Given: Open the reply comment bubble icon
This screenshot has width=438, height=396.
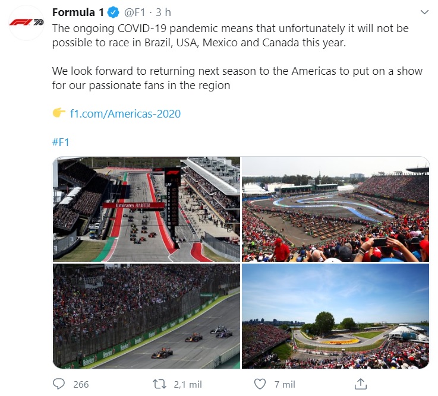Looking at the screenshot, I should [x=59, y=384].
